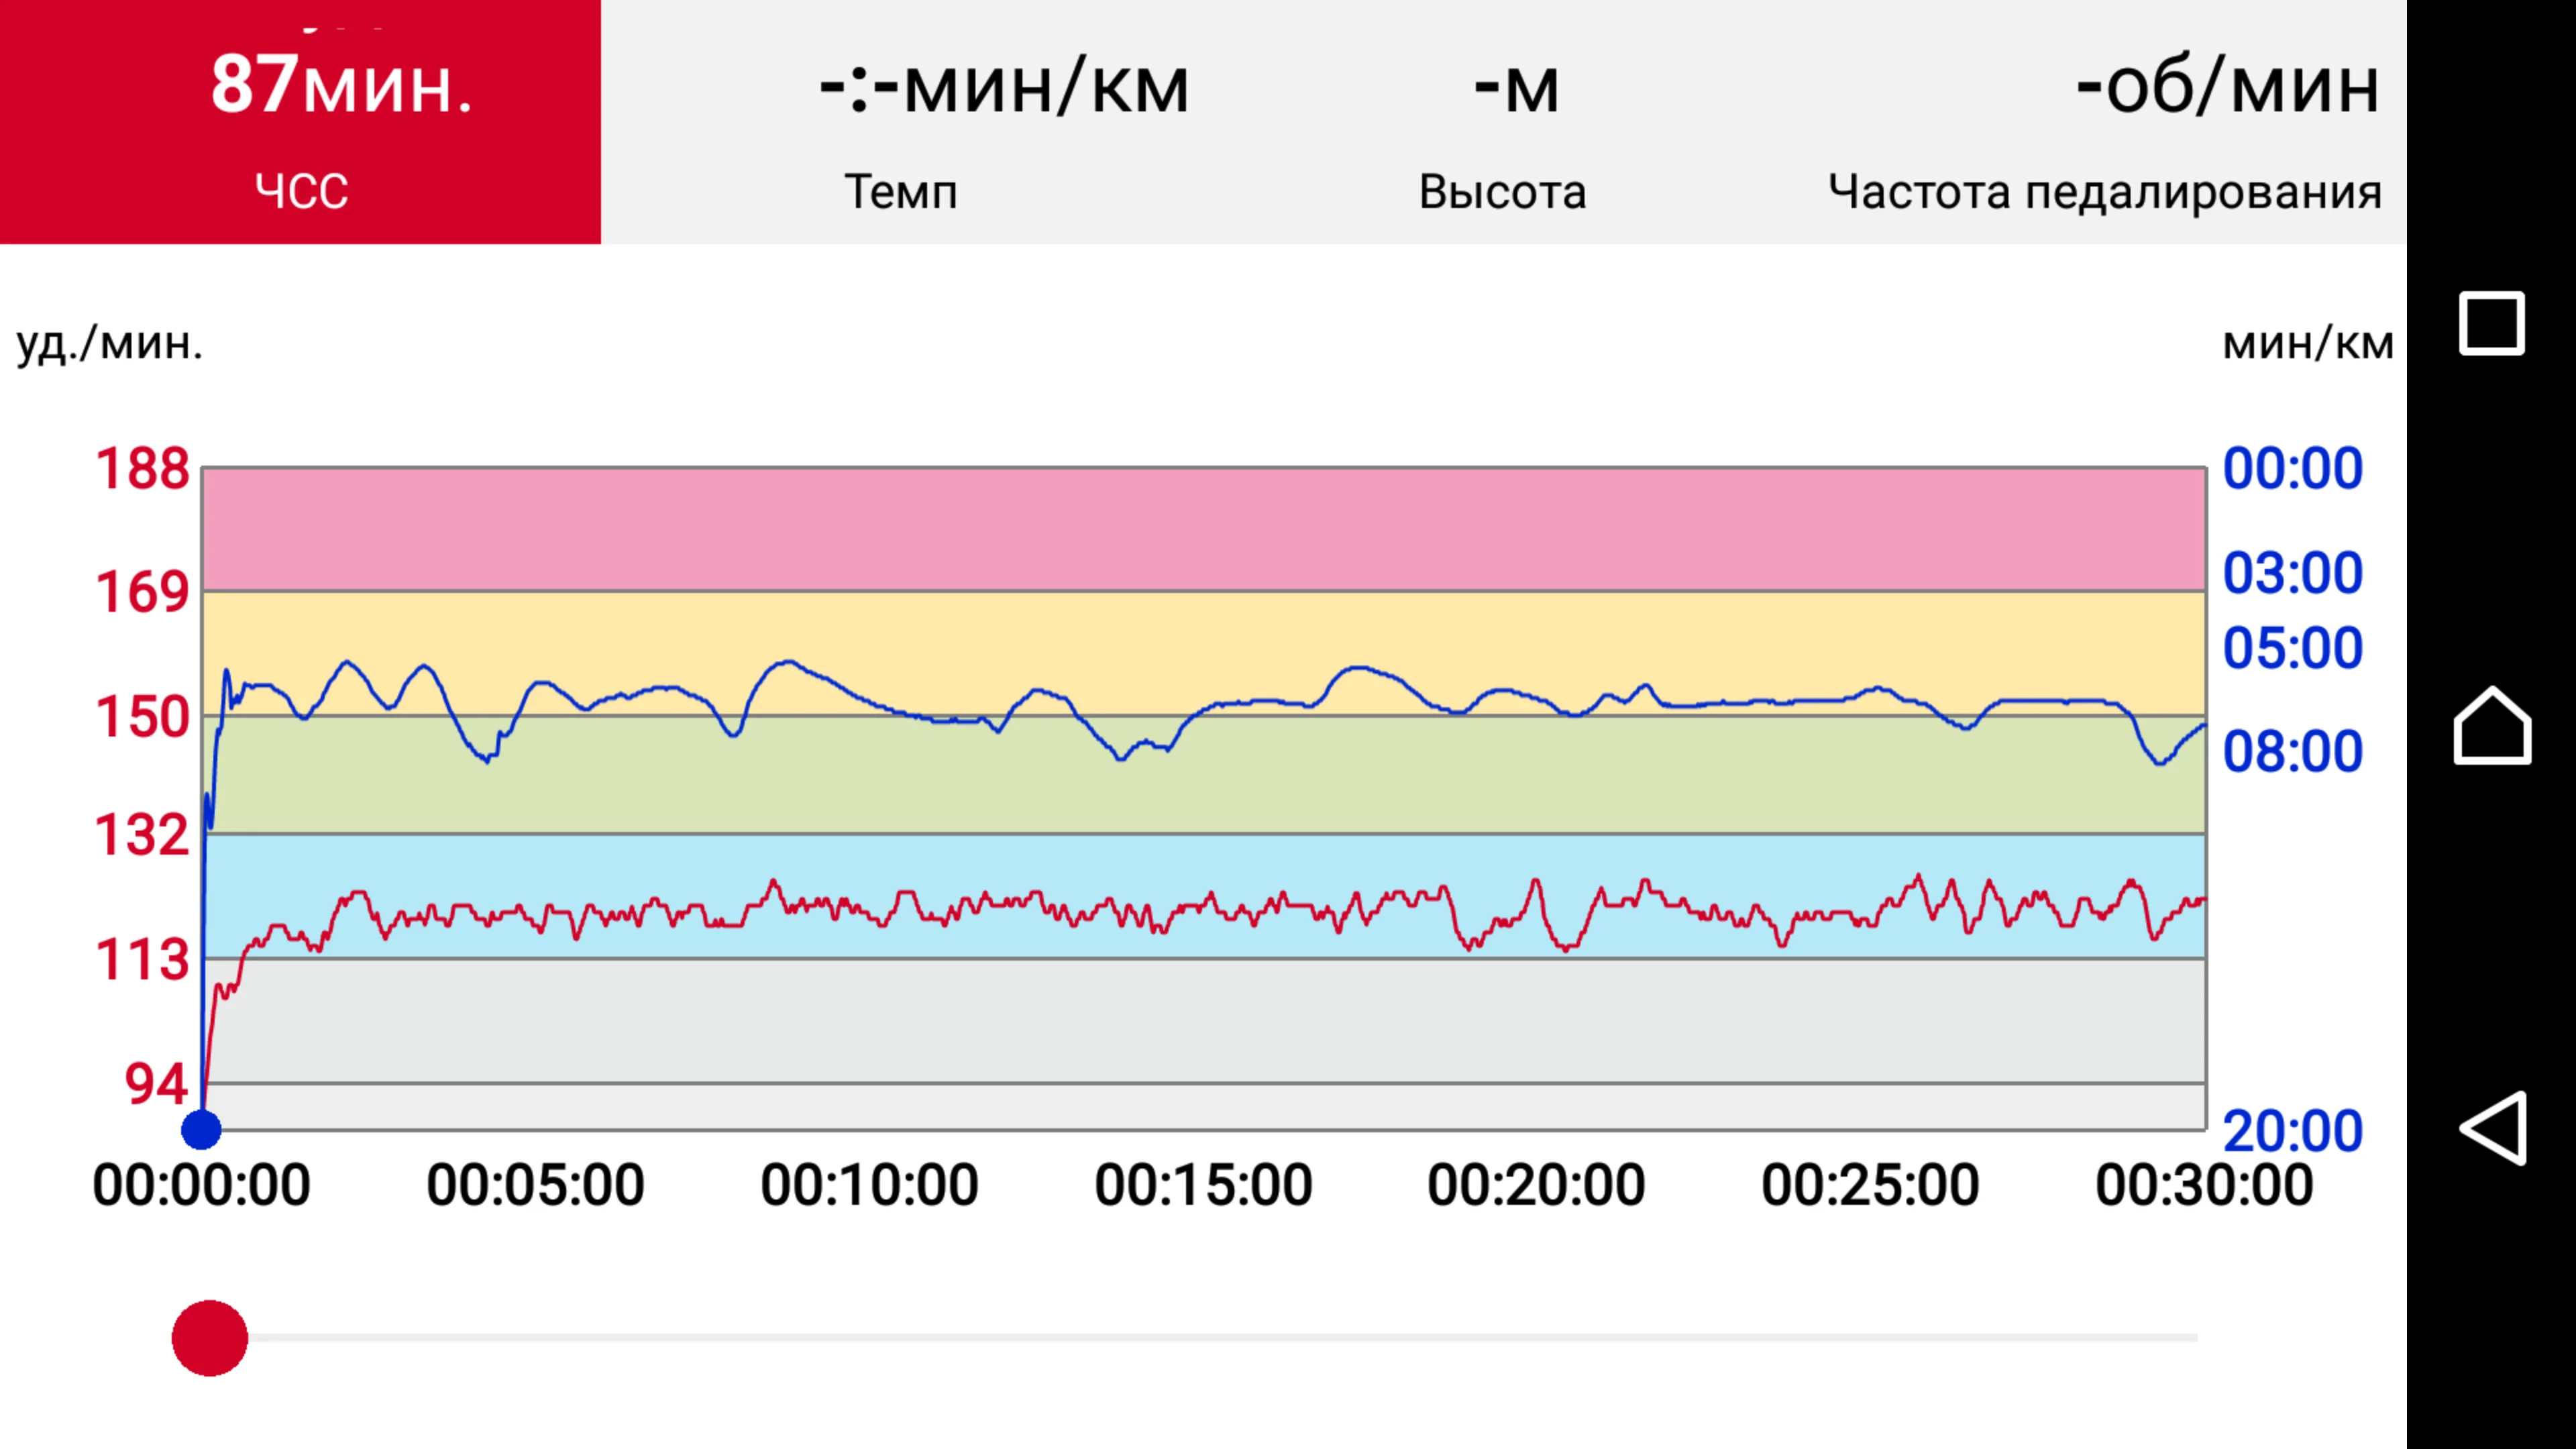Tap Android recent apps square icon
Viewport: 2576px width, 1449px height.
point(2491,323)
